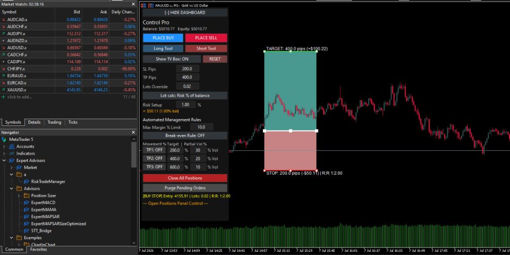Expand the Indicators tree node
The height and width of the screenshot is (255, 510).
point(4,154)
